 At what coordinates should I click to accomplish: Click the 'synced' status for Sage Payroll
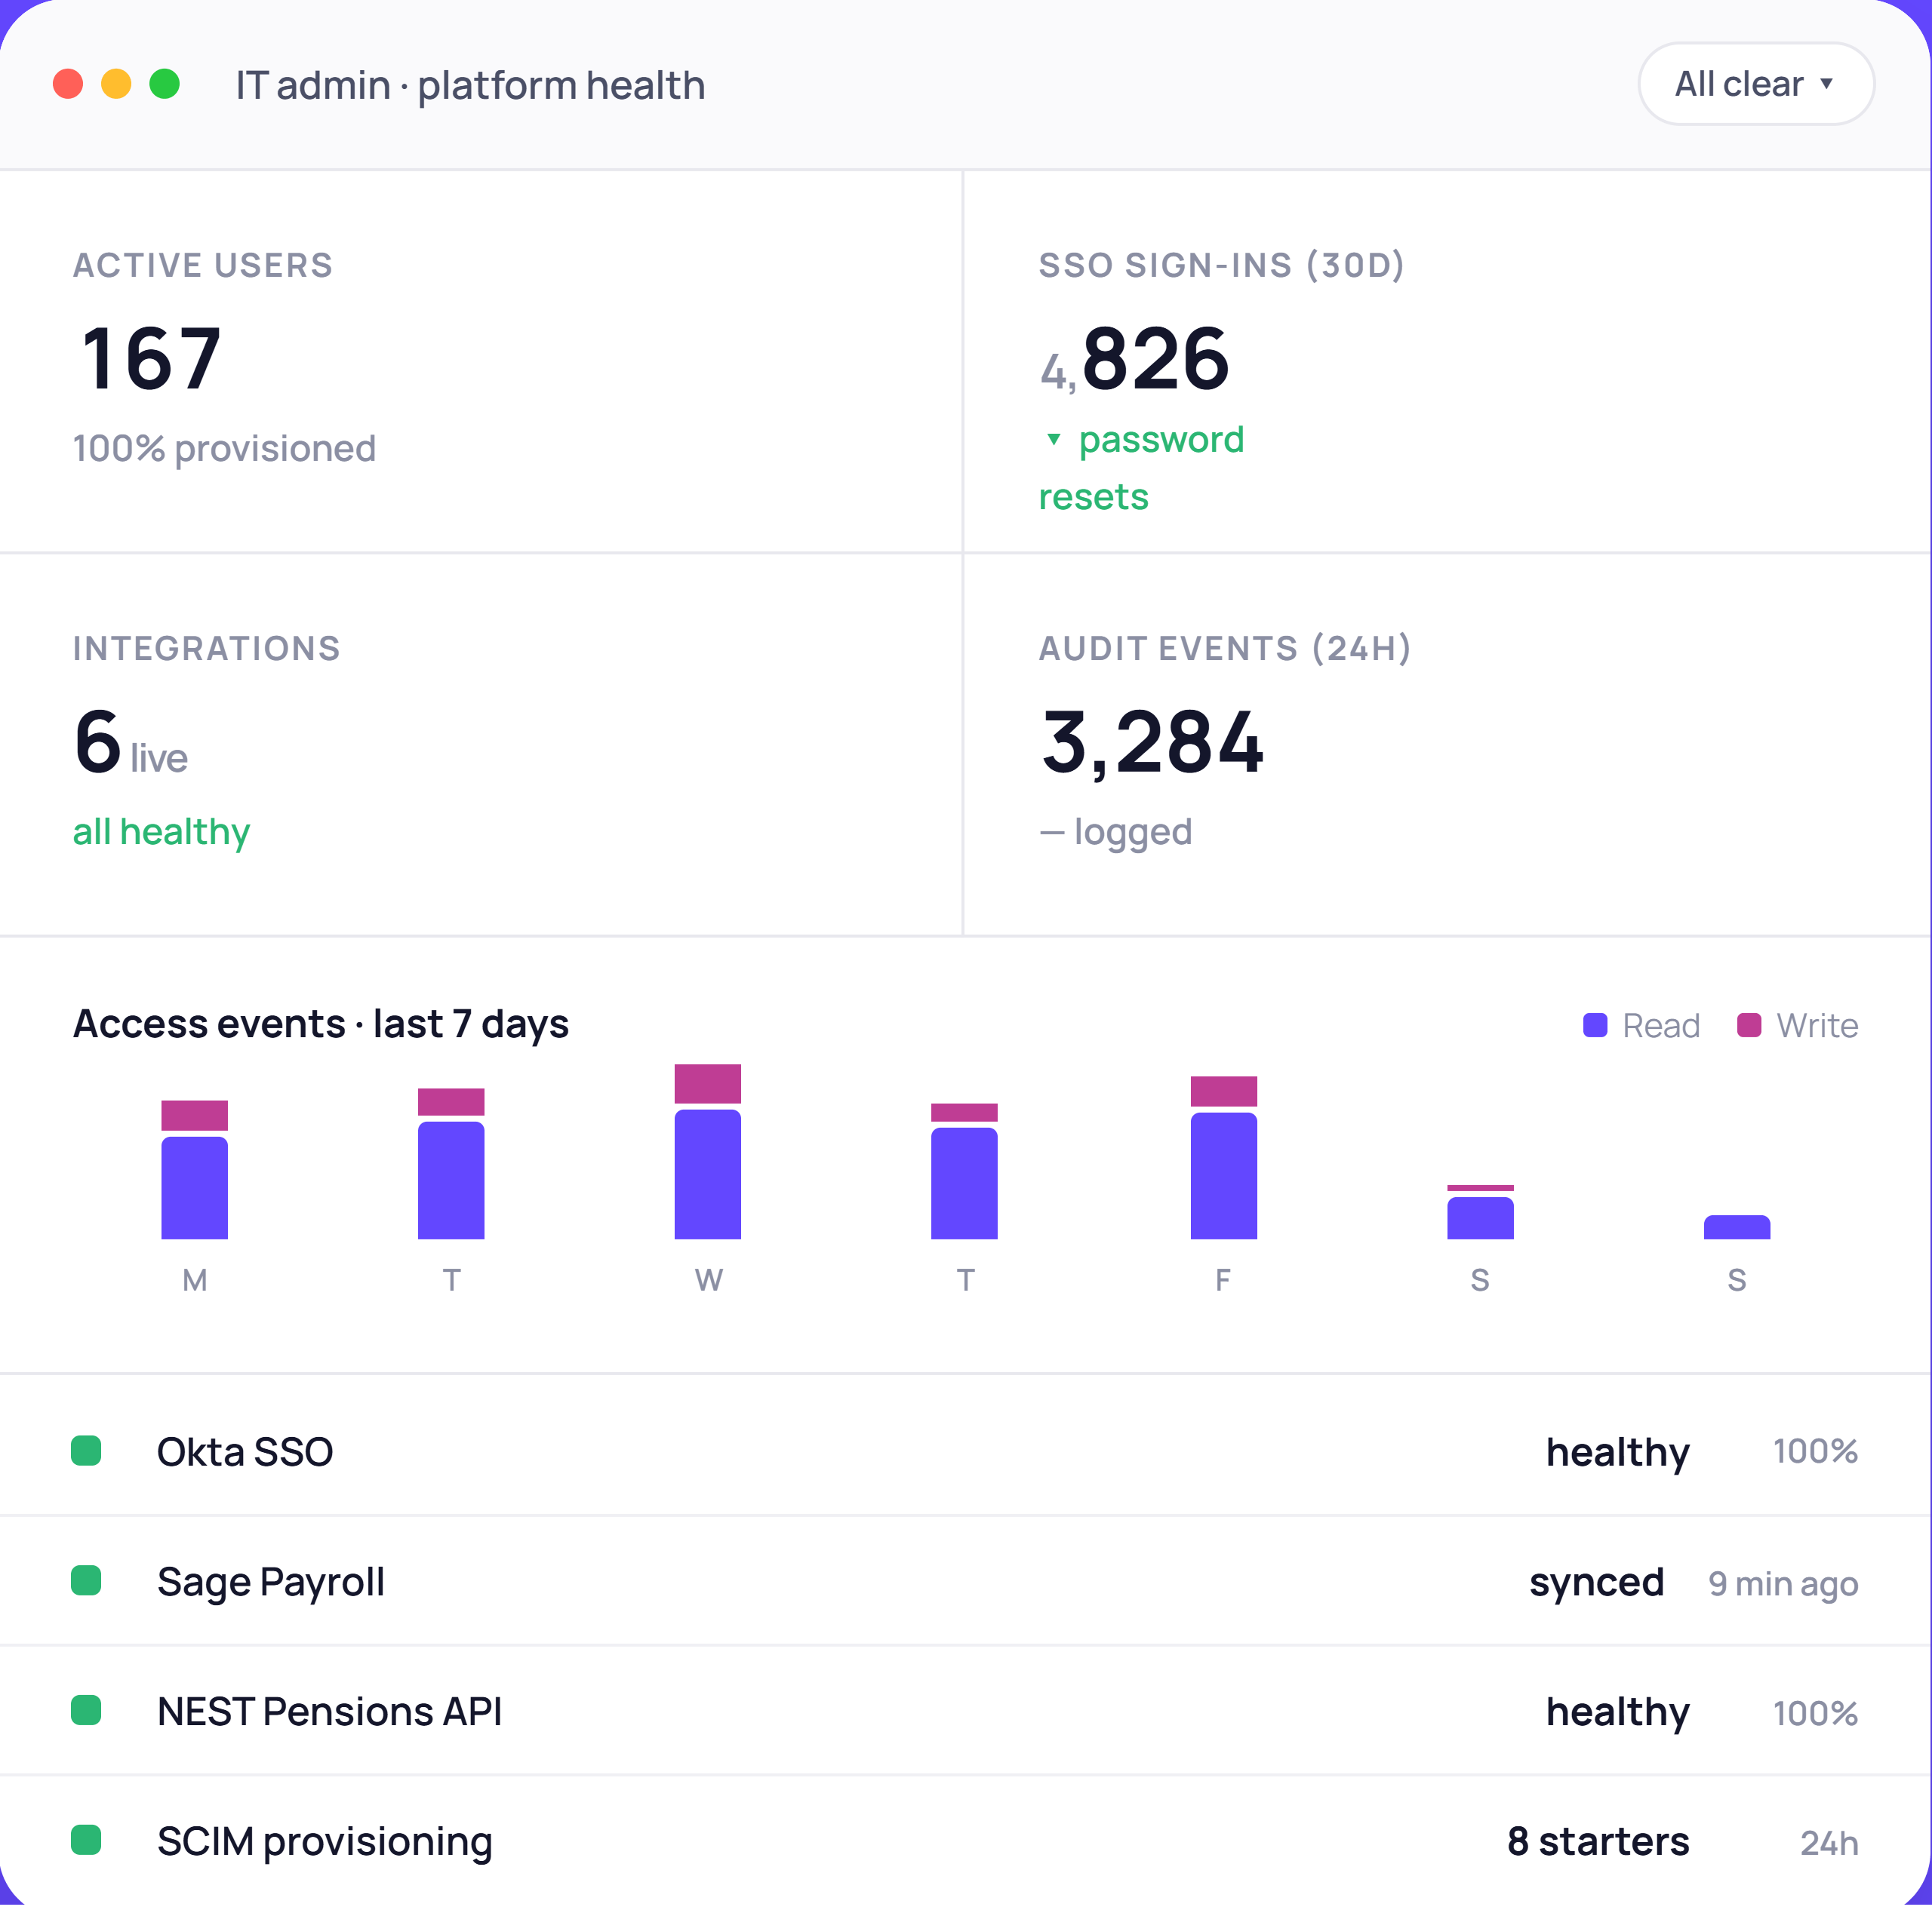click(x=1597, y=1582)
